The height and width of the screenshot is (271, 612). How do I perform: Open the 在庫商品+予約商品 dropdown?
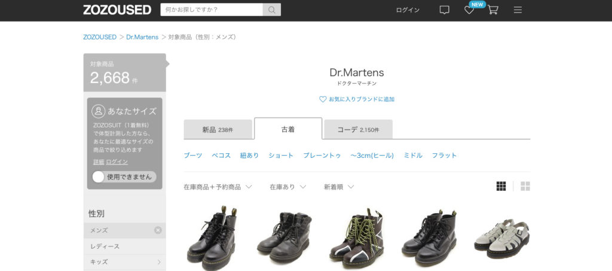pyautogui.click(x=218, y=187)
